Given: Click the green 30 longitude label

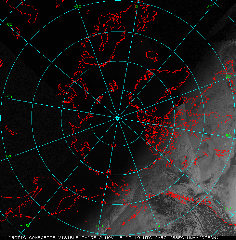Looking at the screenshot, I should [210, 7].
